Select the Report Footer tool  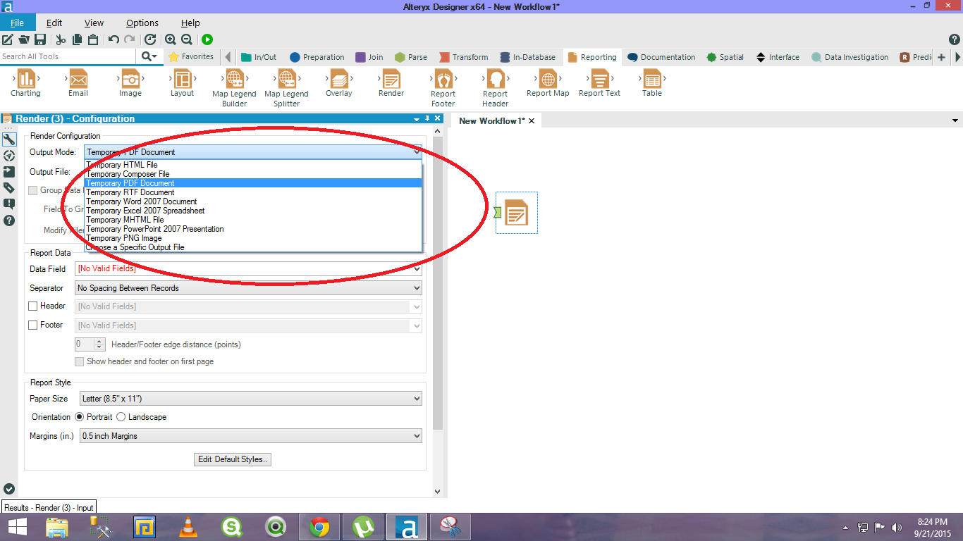point(443,88)
